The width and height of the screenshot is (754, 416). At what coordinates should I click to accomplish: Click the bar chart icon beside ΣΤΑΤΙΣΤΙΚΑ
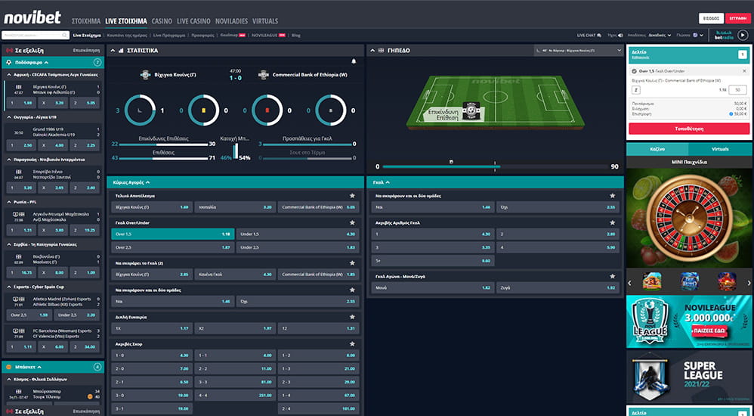click(x=121, y=50)
